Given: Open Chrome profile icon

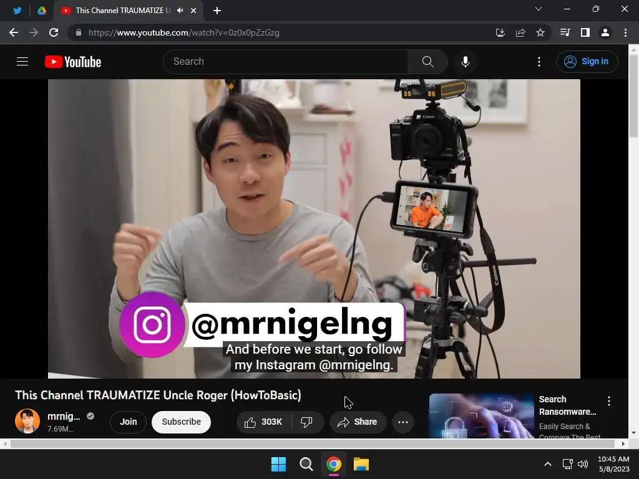Looking at the screenshot, I should coord(605,32).
